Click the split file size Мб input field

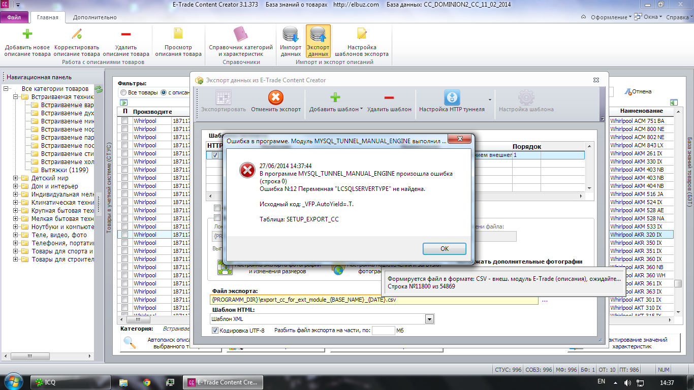[383, 331]
